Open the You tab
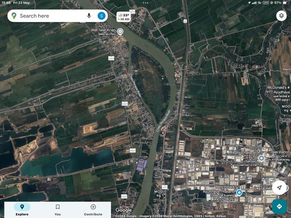Image resolution: width=291 pixels, height=218 pixels. coord(57,210)
